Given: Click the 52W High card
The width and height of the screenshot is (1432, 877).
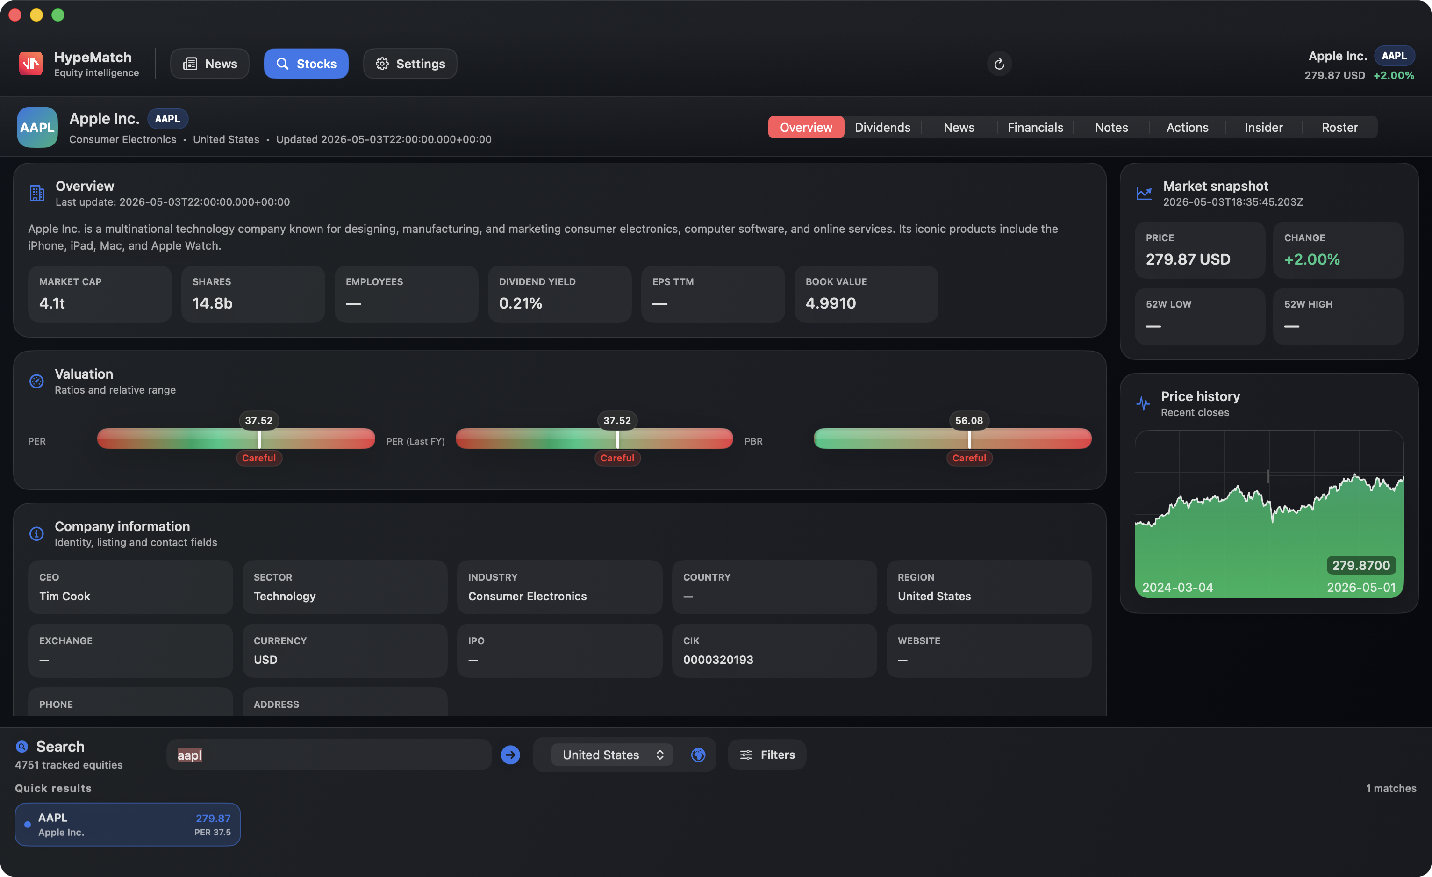Looking at the screenshot, I should tap(1338, 316).
